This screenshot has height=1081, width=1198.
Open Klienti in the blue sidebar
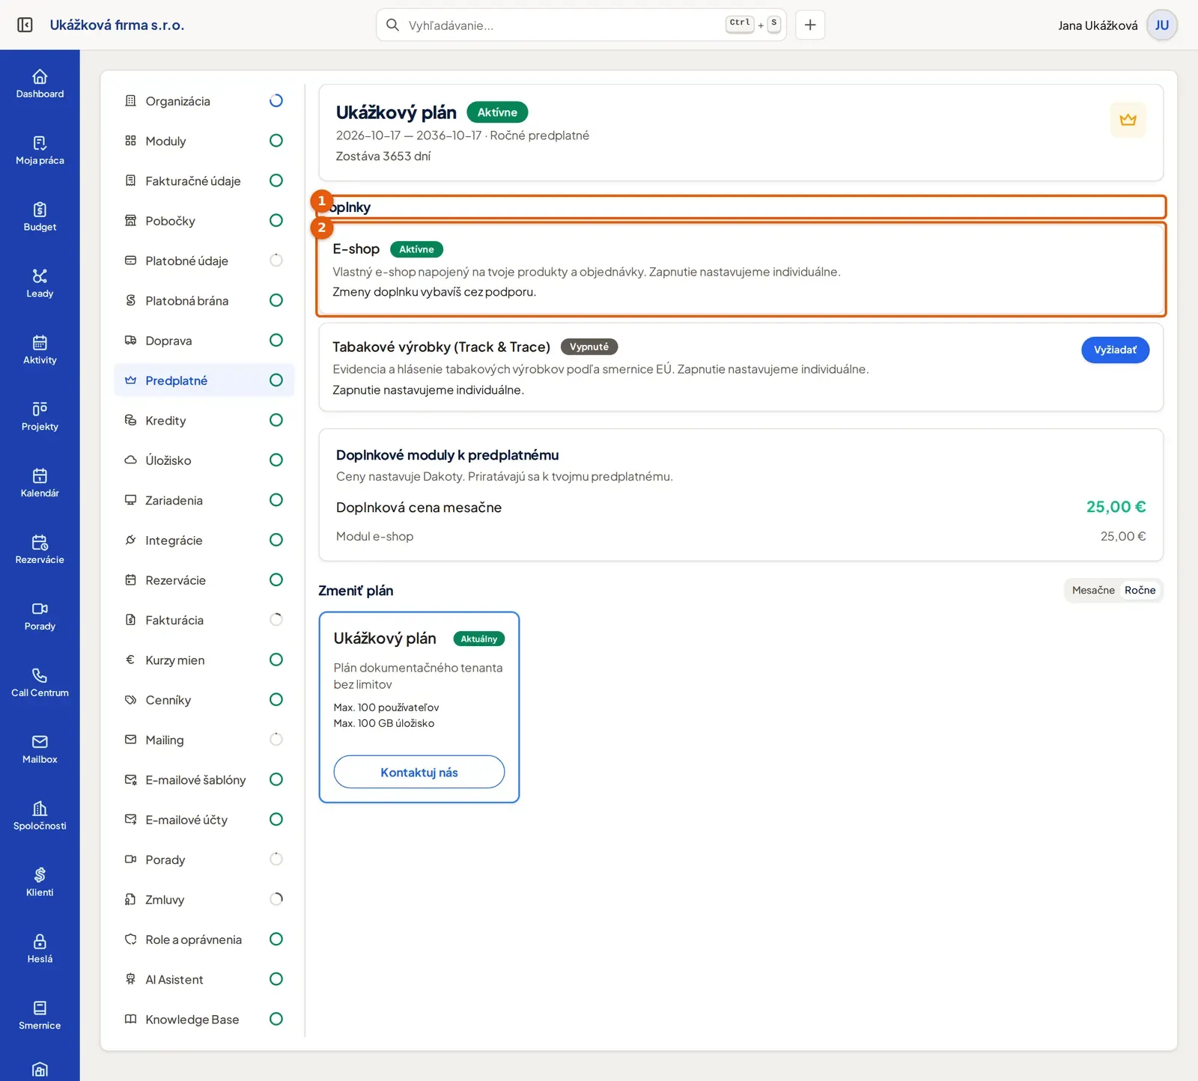point(40,883)
